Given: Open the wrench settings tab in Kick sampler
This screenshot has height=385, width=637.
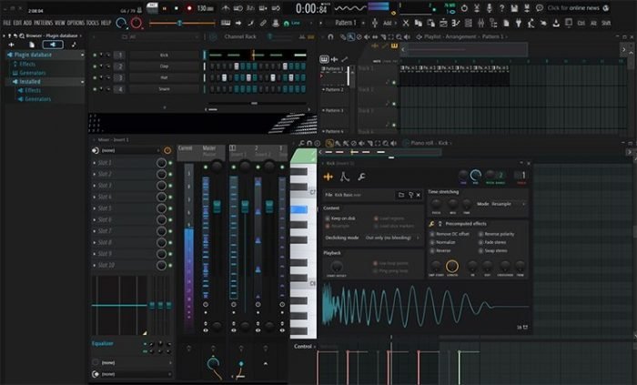Looking at the screenshot, I should pyautogui.click(x=361, y=177).
